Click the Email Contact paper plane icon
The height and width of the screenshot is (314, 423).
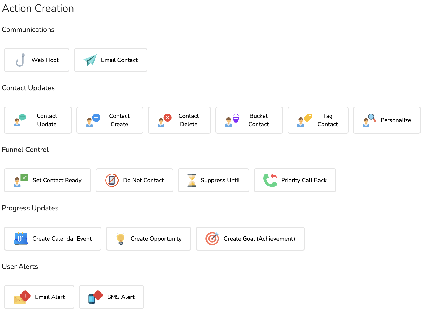(x=90, y=60)
